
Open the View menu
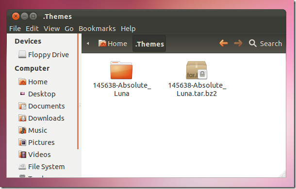click(52, 29)
